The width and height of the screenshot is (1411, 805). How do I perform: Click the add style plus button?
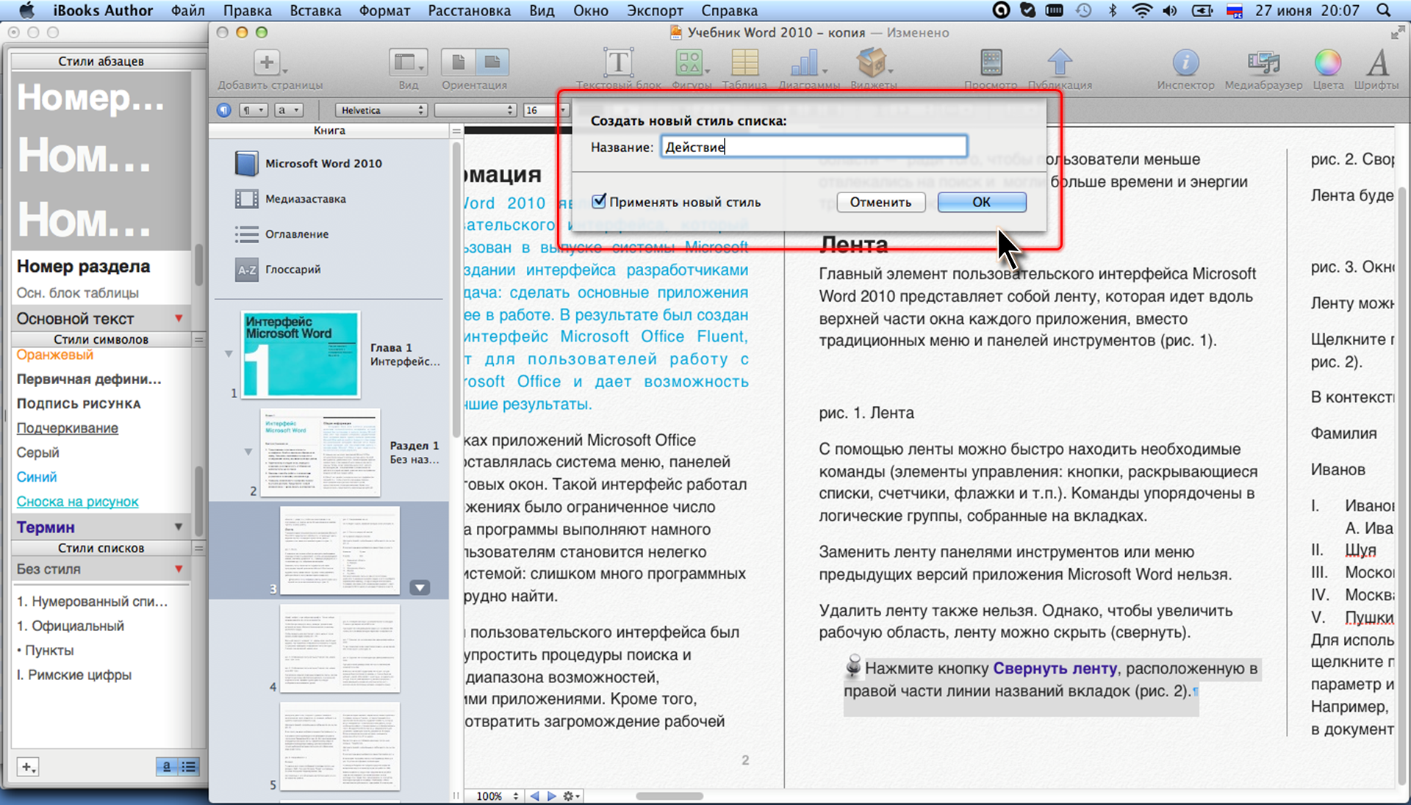[x=28, y=767]
